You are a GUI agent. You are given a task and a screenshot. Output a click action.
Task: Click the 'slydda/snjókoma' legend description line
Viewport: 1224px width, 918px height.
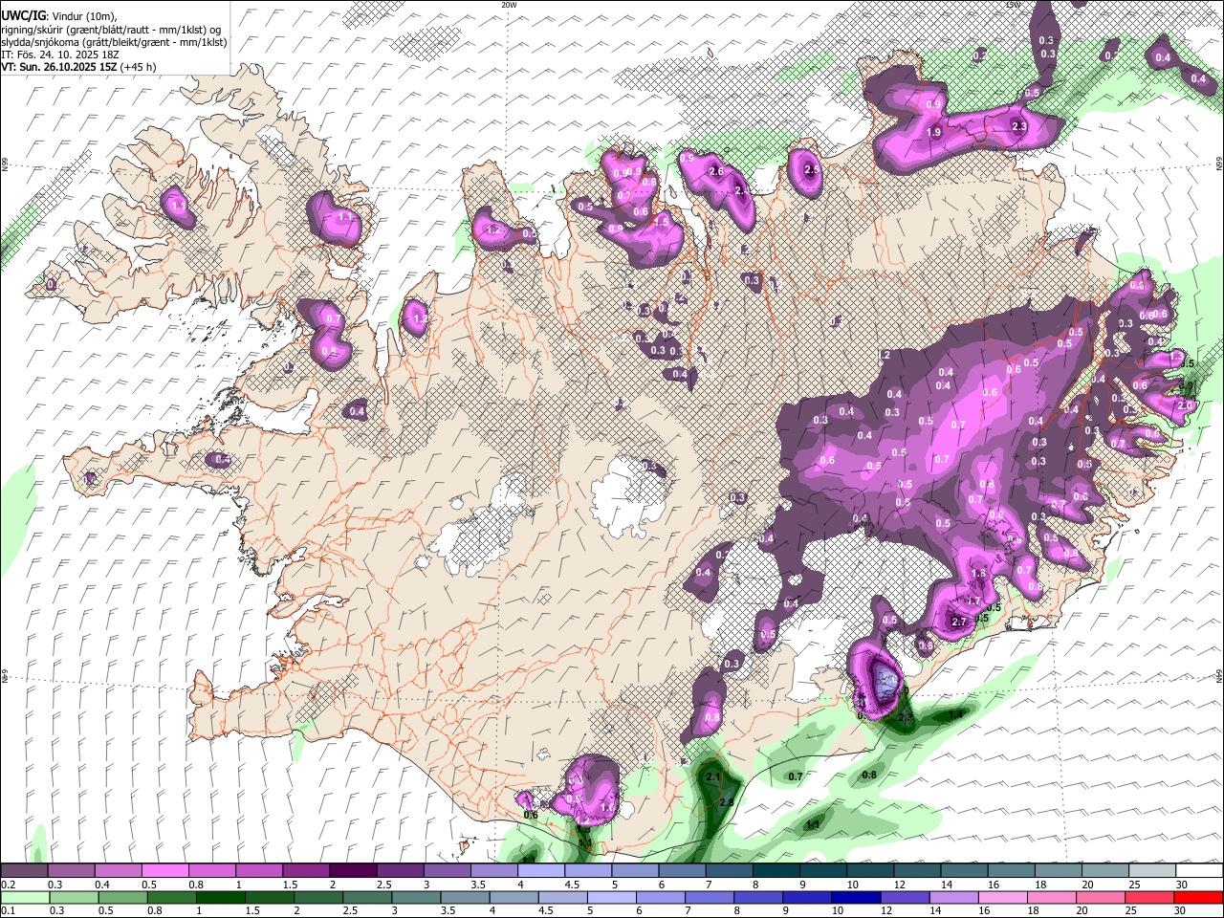coord(114,42)
